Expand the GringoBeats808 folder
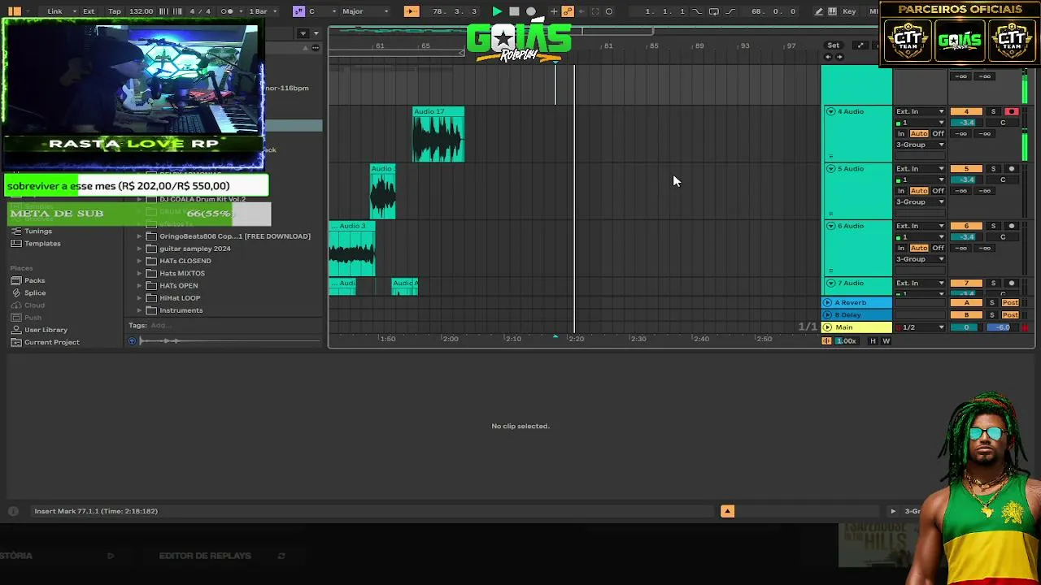 click(139, 236)
